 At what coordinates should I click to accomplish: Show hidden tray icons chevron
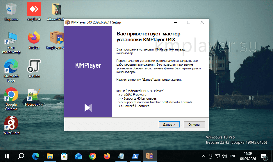pos(203,156)
